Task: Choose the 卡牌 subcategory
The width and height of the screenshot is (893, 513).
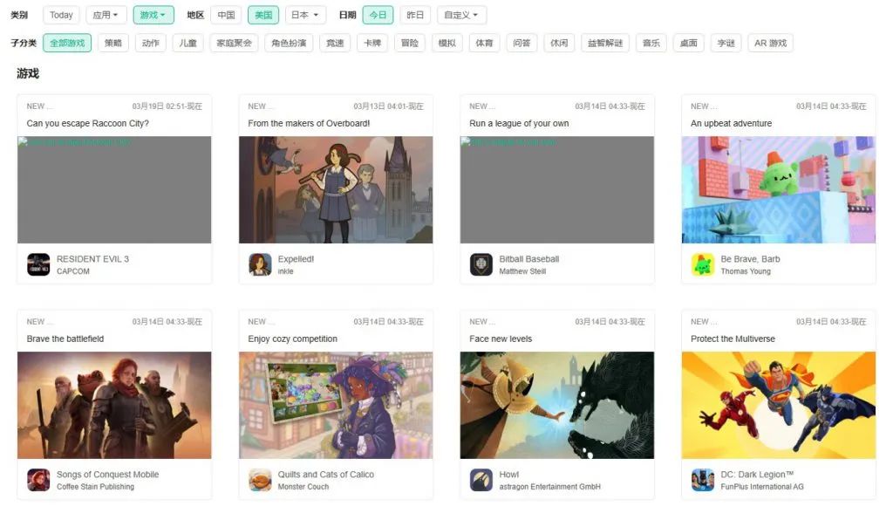Action: [x=372, y=43]
